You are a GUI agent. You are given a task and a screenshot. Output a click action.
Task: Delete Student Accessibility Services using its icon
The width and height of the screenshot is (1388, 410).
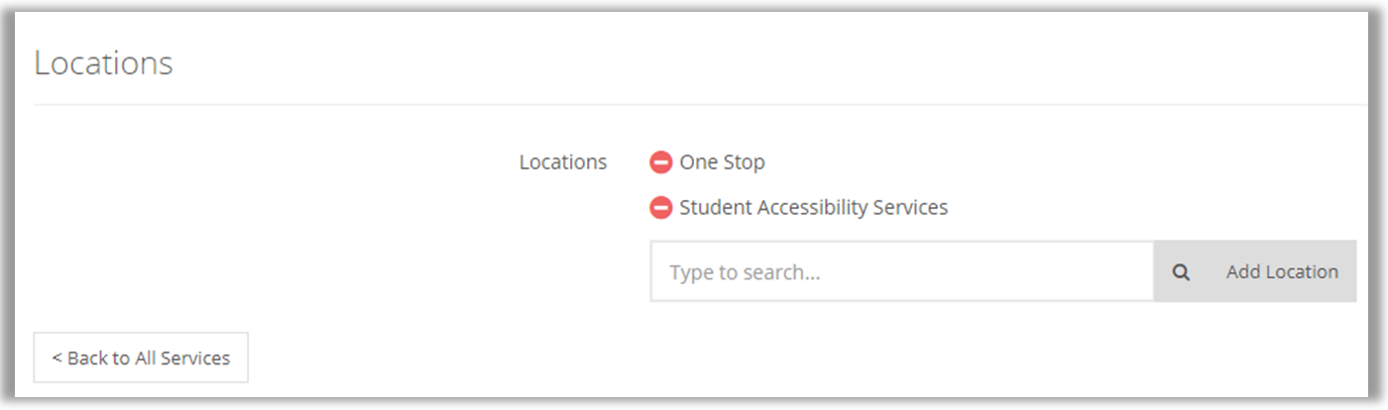point(661,208)
